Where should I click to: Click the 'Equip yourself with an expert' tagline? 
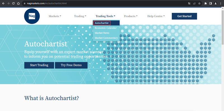pyautogui.click(x=66, y=54)
